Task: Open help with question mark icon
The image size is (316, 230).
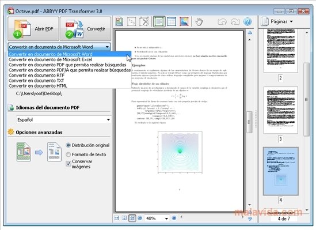Action: 248,21
